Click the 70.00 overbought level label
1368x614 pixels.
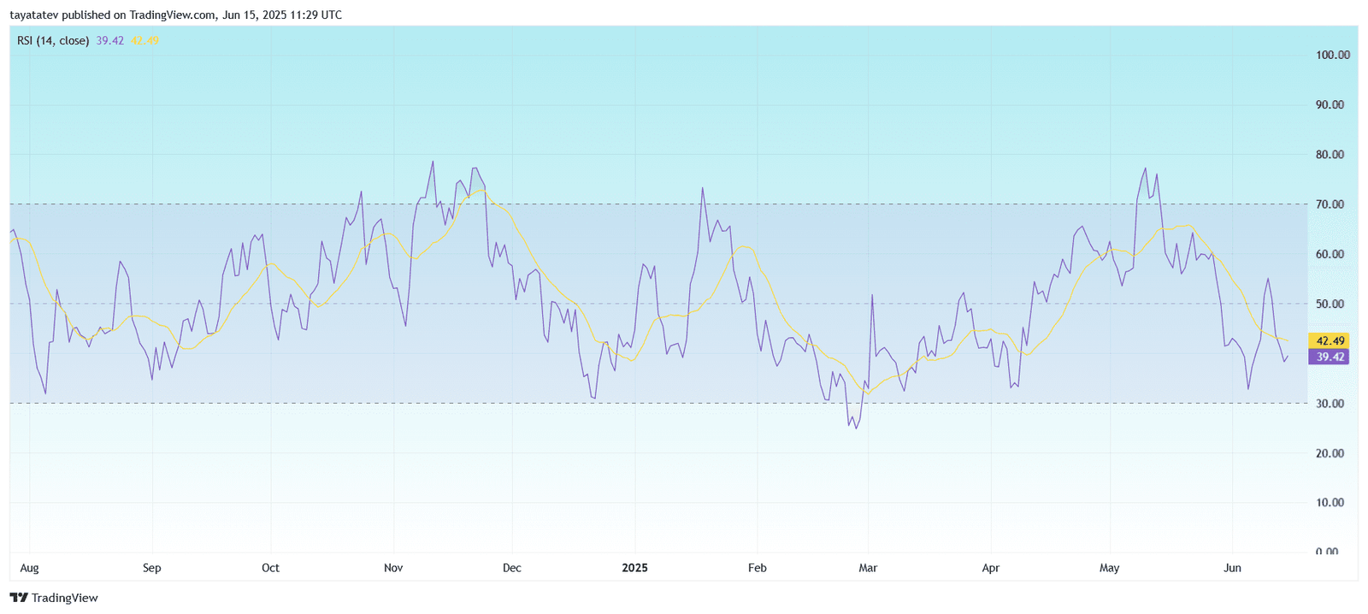click(1330, 204)
